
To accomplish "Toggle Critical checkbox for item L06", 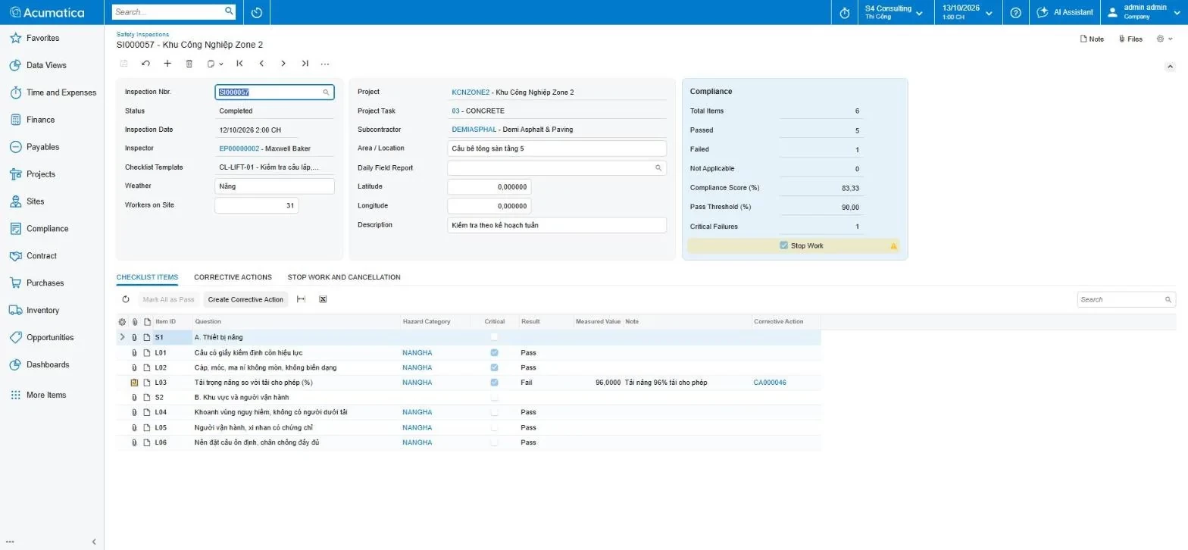I will (x=494, y=442).
